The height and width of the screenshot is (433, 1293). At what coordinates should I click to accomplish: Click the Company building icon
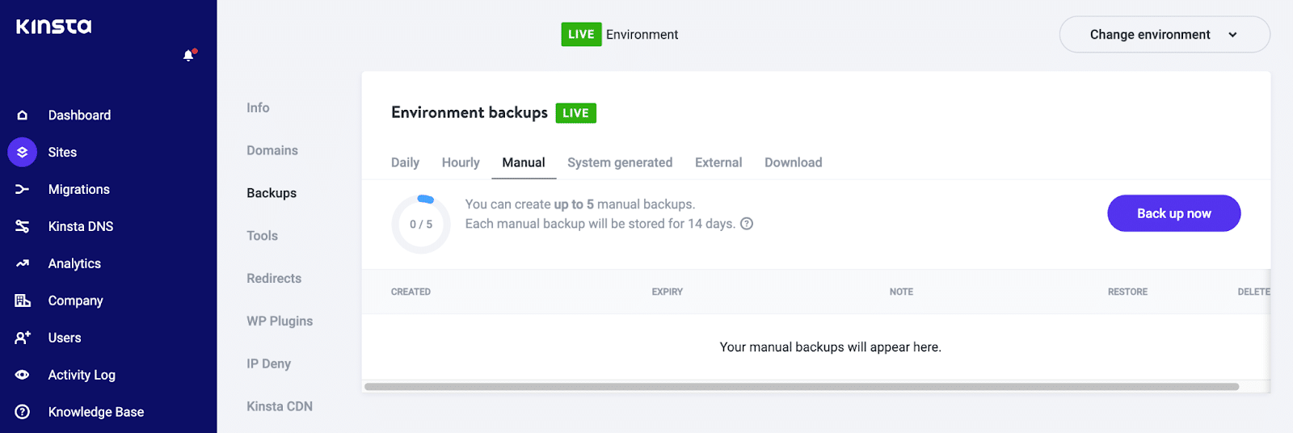23,301
